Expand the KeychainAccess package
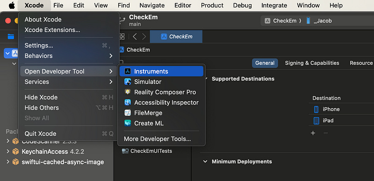This screenshot has width=374, height=181. click(8, 152)
